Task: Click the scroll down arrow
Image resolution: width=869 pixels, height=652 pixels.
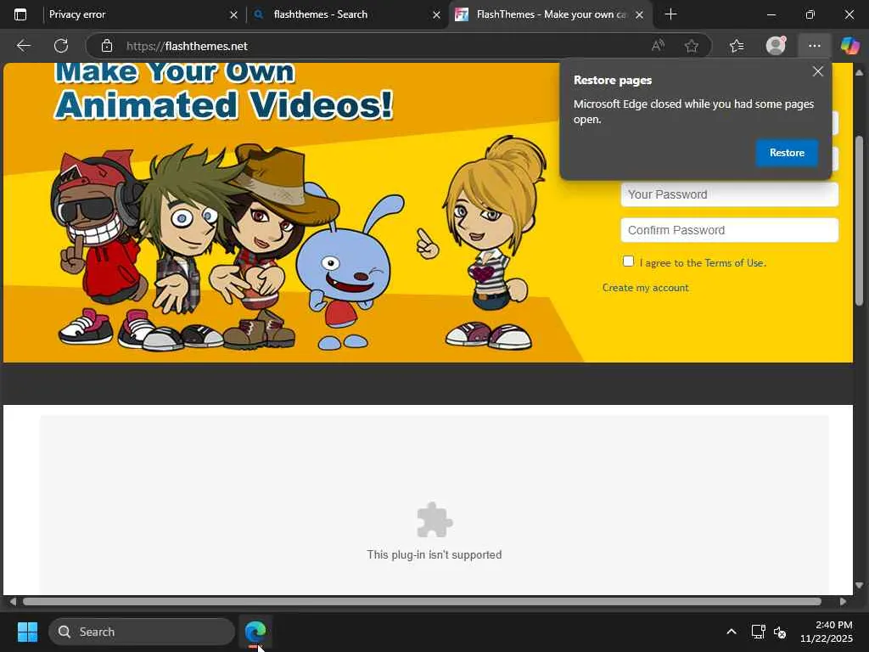Action: click(x=859, y=586)
